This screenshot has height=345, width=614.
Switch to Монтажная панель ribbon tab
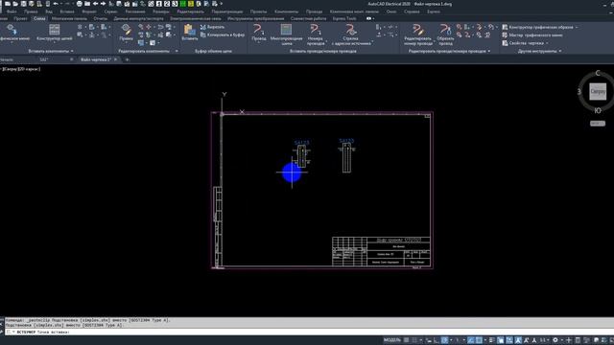(69, 18)
